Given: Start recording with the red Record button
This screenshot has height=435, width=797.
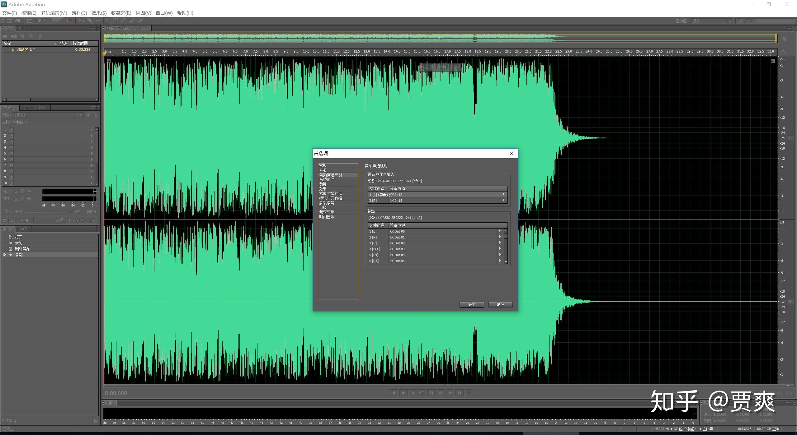Looking at the screenshot, I should click(469, 393).
